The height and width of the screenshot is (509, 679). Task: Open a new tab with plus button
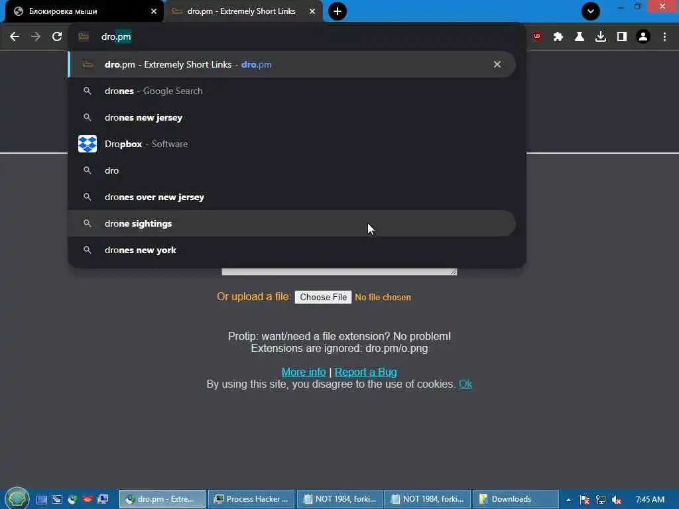tap(338, 11)
